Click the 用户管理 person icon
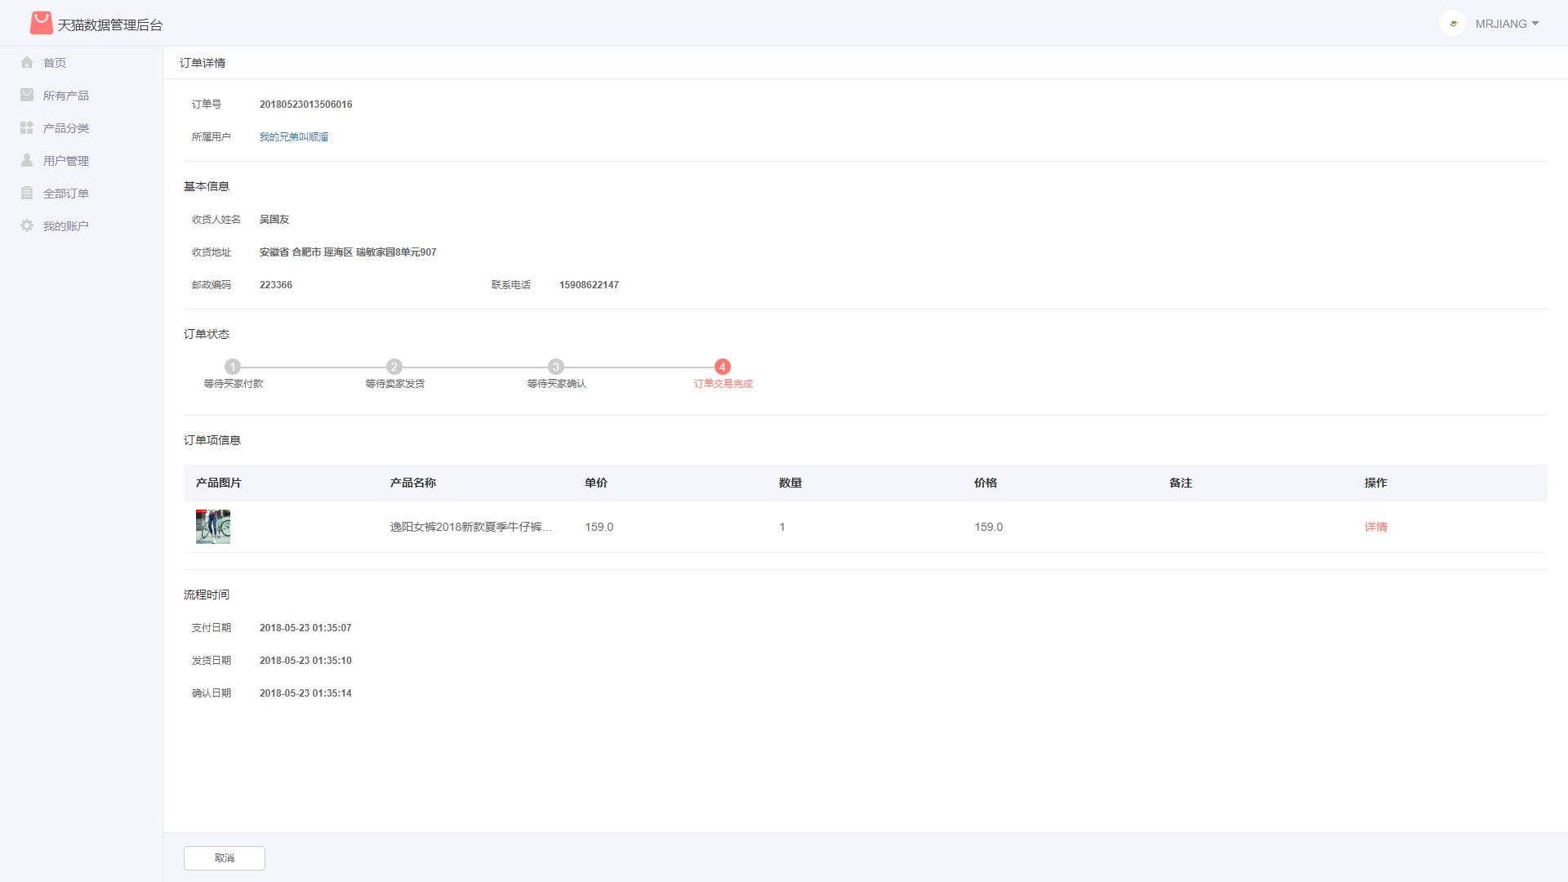The width and height of the screenshot is (1568, 882). click(x=27, y=160)
